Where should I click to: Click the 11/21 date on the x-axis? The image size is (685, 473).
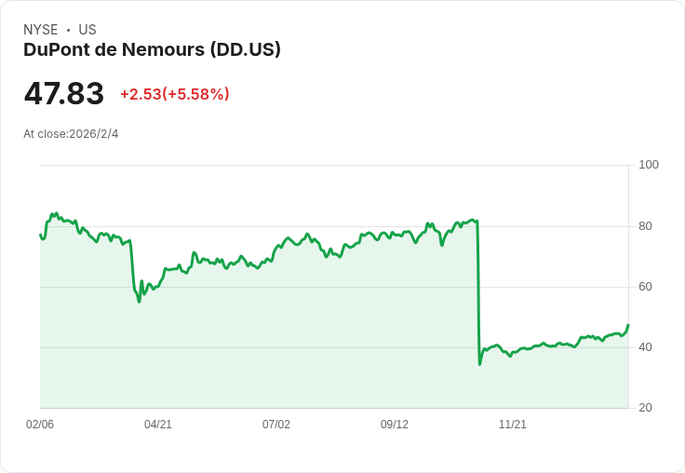[x=513, y=425]
